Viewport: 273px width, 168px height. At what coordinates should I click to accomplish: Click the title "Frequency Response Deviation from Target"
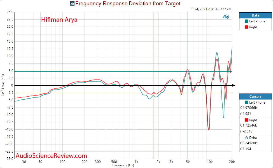click(x=128, y=3)
